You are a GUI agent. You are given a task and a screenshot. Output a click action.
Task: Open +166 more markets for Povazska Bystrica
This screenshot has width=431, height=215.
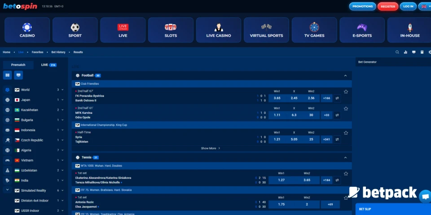326,98
